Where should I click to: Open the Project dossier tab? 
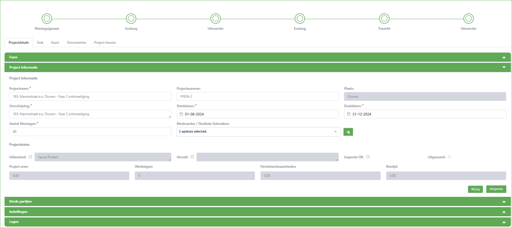point(105,43)
